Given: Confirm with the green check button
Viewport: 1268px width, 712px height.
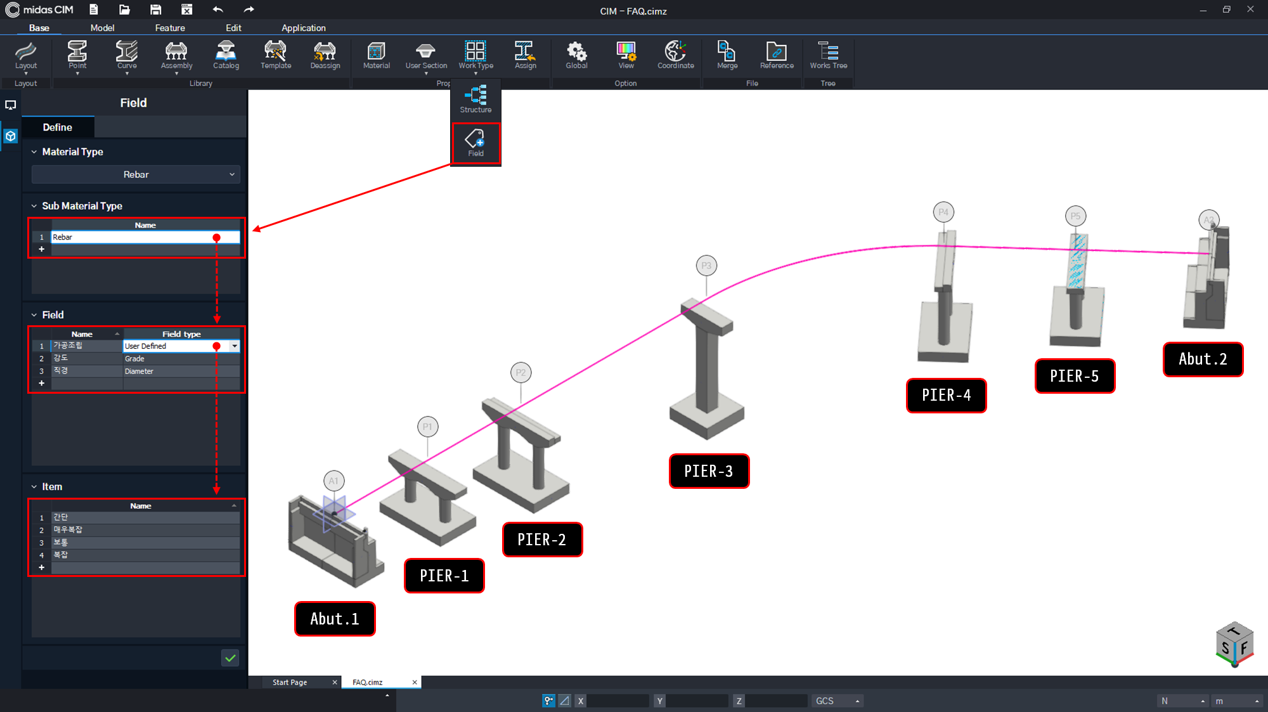Looking at the screenshot, I should pos(230,658).
